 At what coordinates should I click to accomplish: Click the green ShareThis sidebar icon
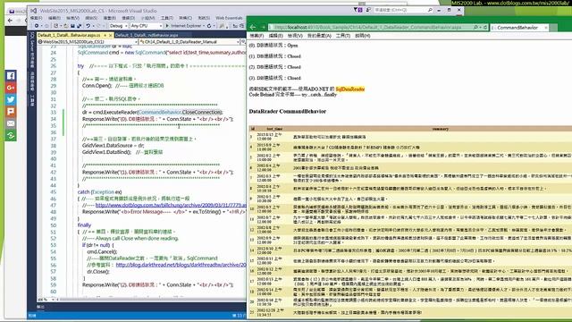coord(11,136)
